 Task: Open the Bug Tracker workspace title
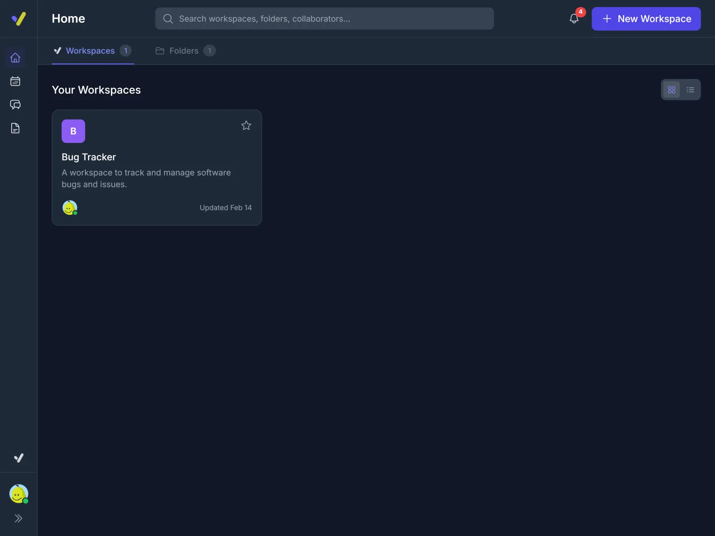[x=89, y=157]
